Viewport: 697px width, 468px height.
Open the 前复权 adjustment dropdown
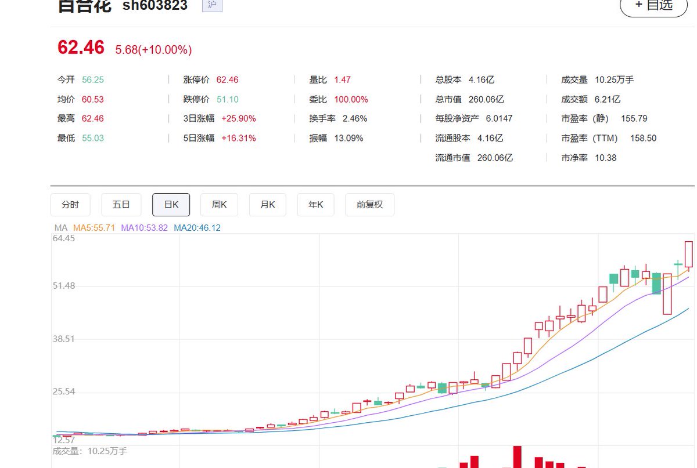[x=370, y=205]
